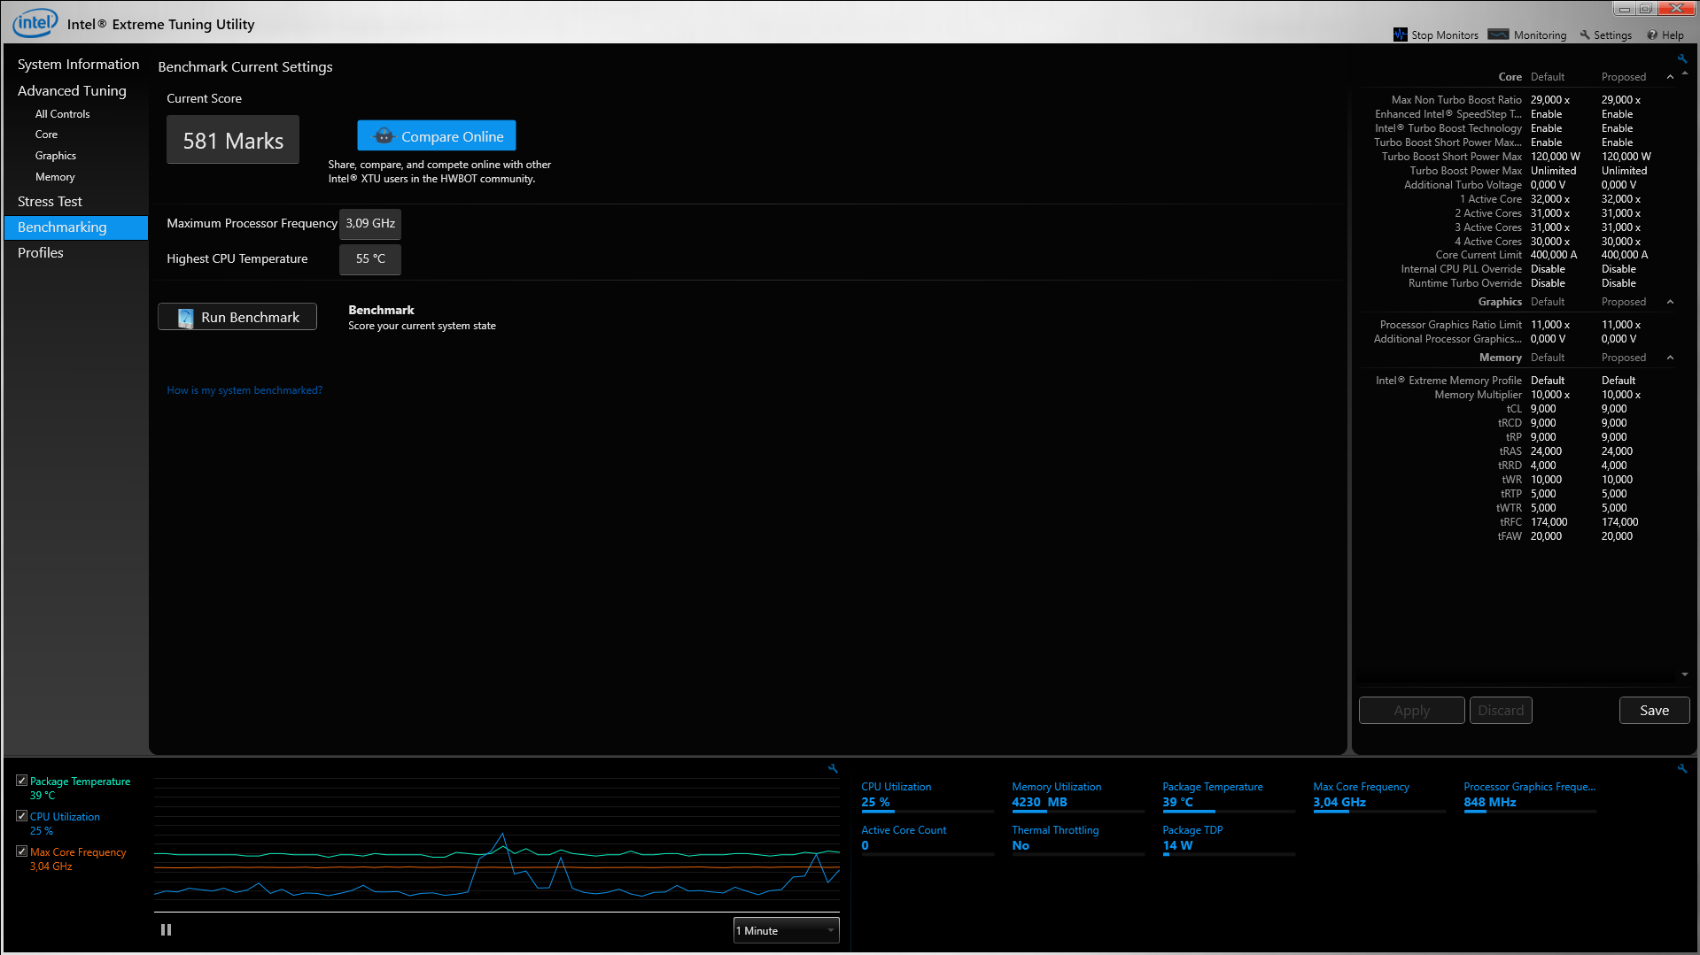Click scroll-down arrow of the settings summary list
Image resolution: width=1700 pixels, height=955 pixels.
pyautogui.click(x=1684, y=674)
